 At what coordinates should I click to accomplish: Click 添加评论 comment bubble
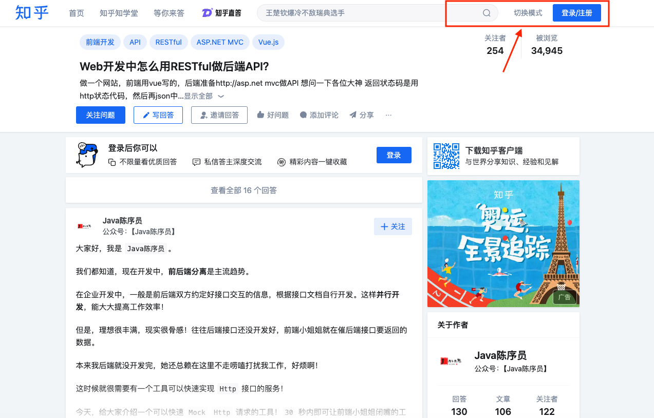319,115
